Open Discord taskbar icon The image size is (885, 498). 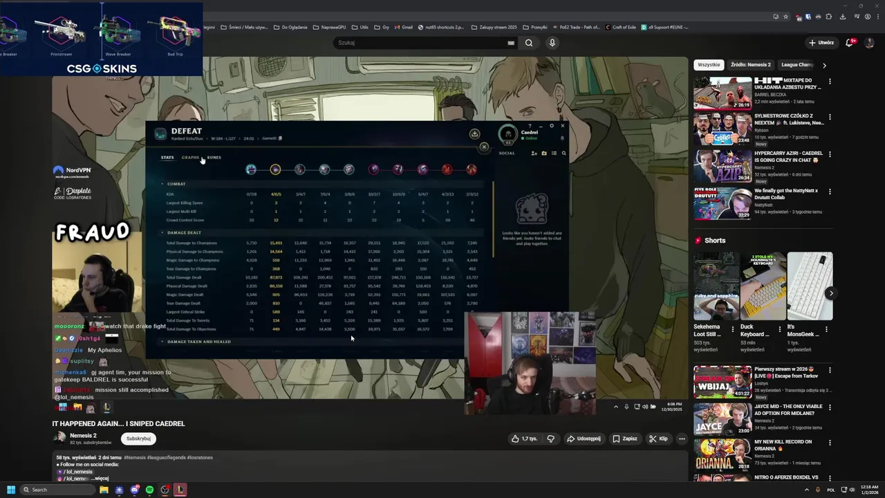pos(134,490)
